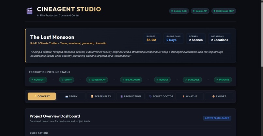Click the 'Command center view for producers' text
The image size is (263, 136).
point(60,121)
